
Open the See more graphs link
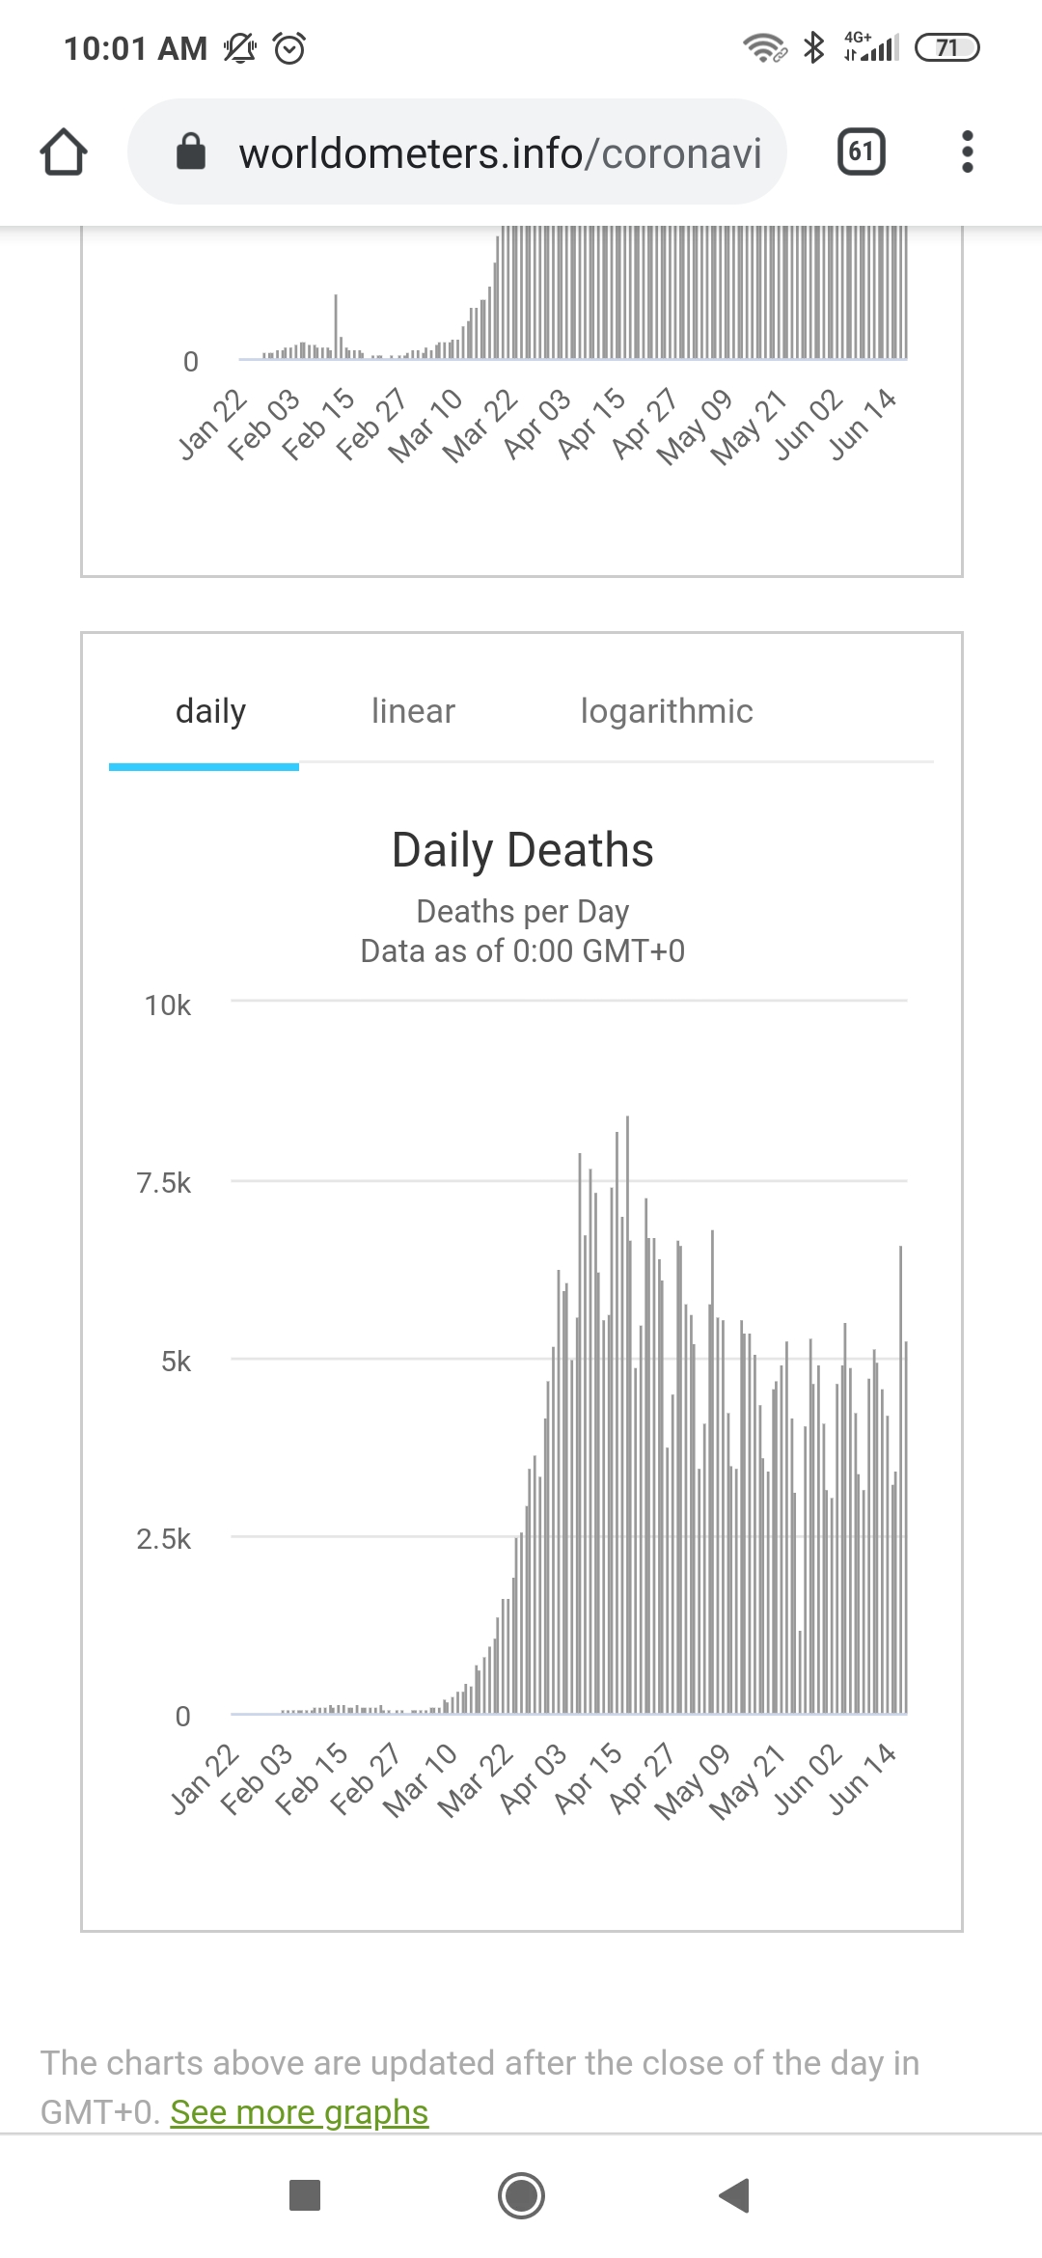pyautogui.click(x=299, y=2112)
